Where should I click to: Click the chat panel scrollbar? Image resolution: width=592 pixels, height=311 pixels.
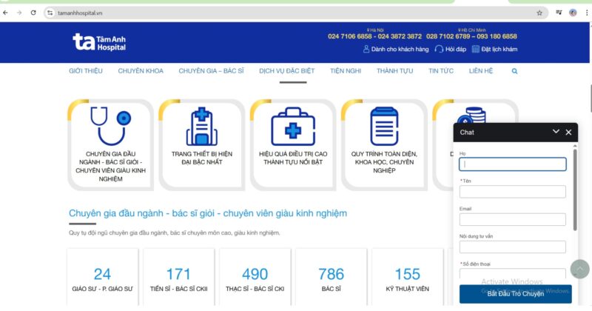tap(575, 190)
